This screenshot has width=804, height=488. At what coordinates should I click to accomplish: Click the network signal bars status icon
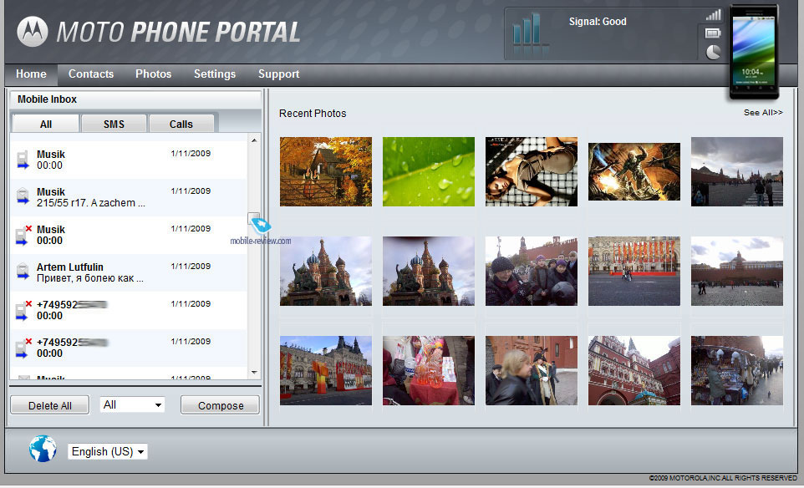pos(713,15)
